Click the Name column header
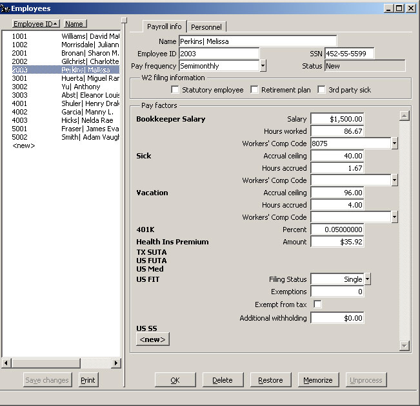The image size is (420, 406). coord(75,24)
